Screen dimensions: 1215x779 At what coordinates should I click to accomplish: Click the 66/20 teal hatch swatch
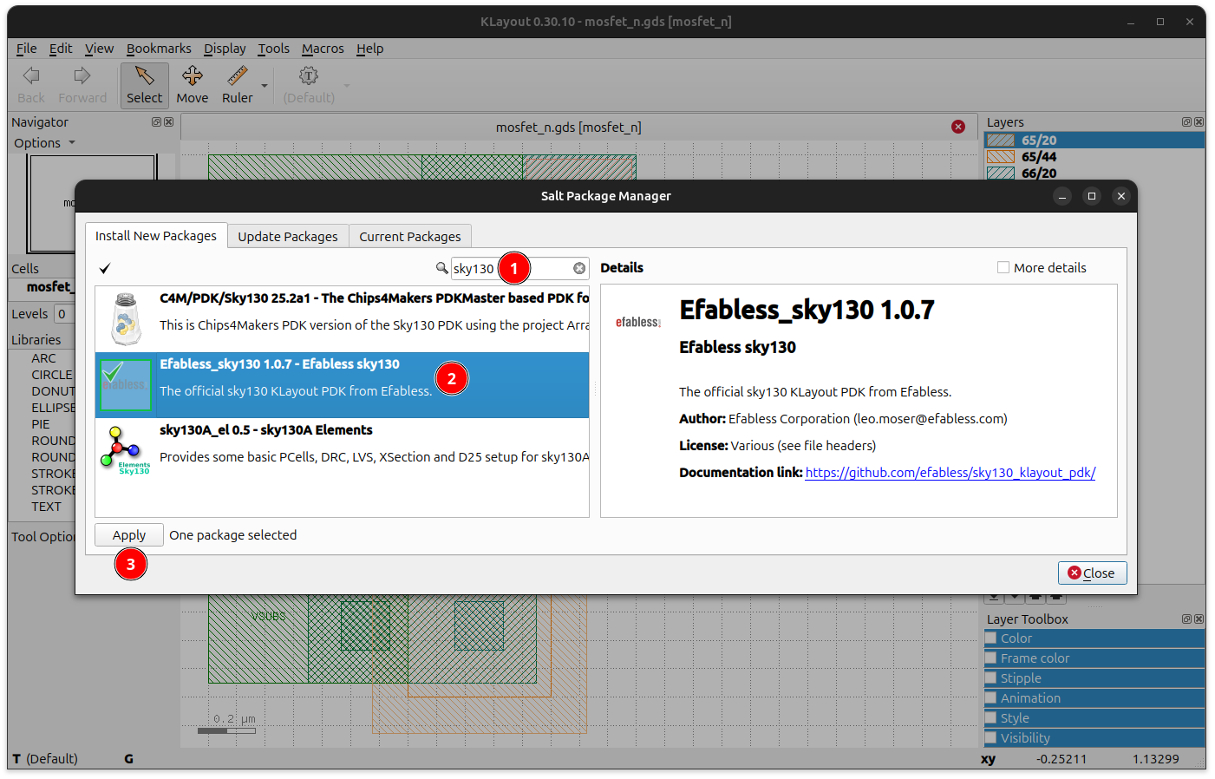pos(1001,173)
